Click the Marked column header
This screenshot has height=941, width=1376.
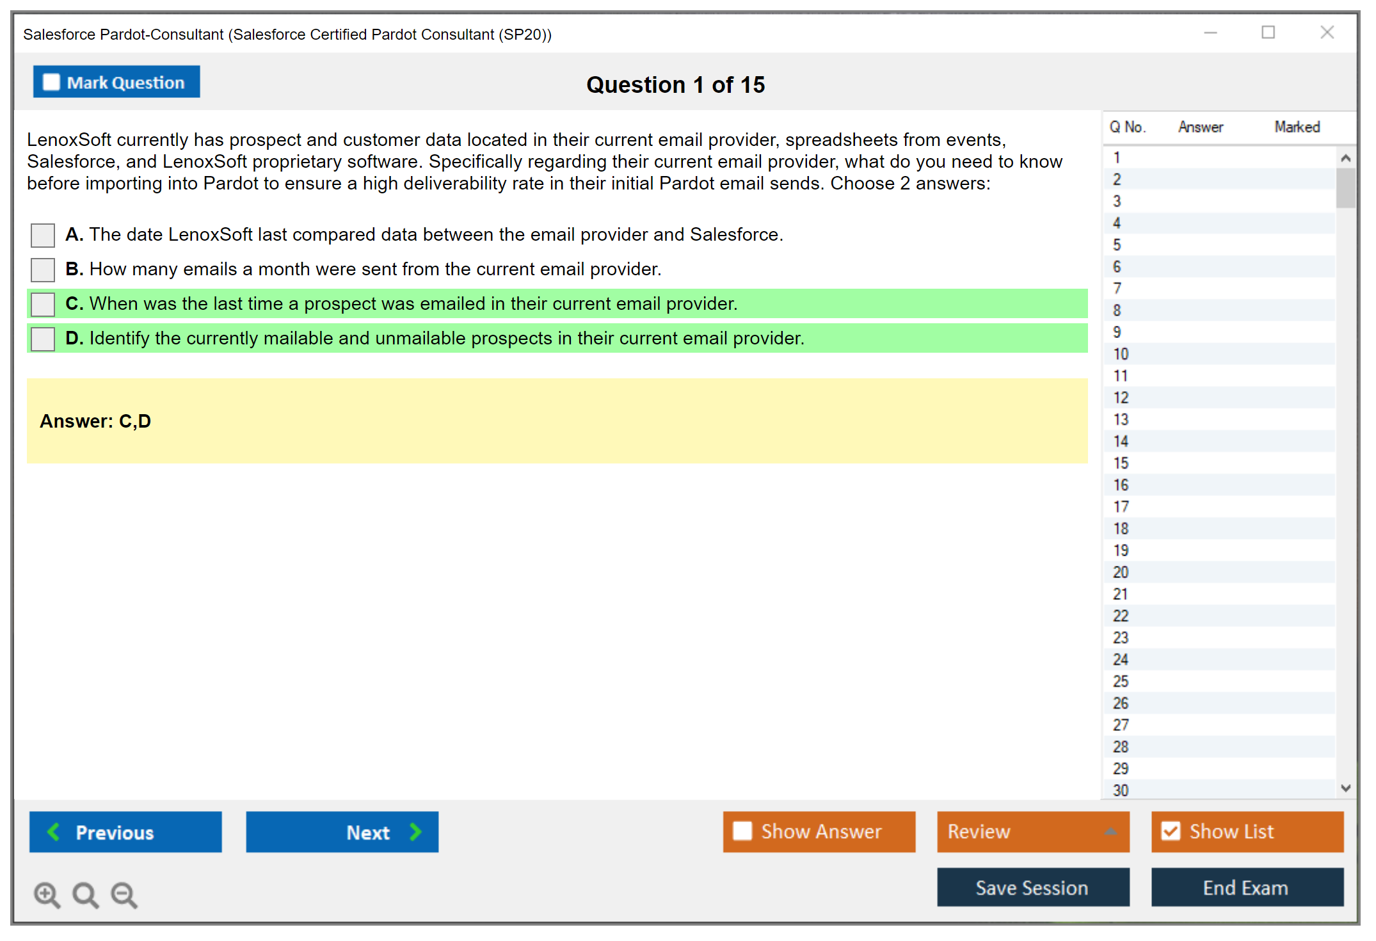pos(1297,127)
